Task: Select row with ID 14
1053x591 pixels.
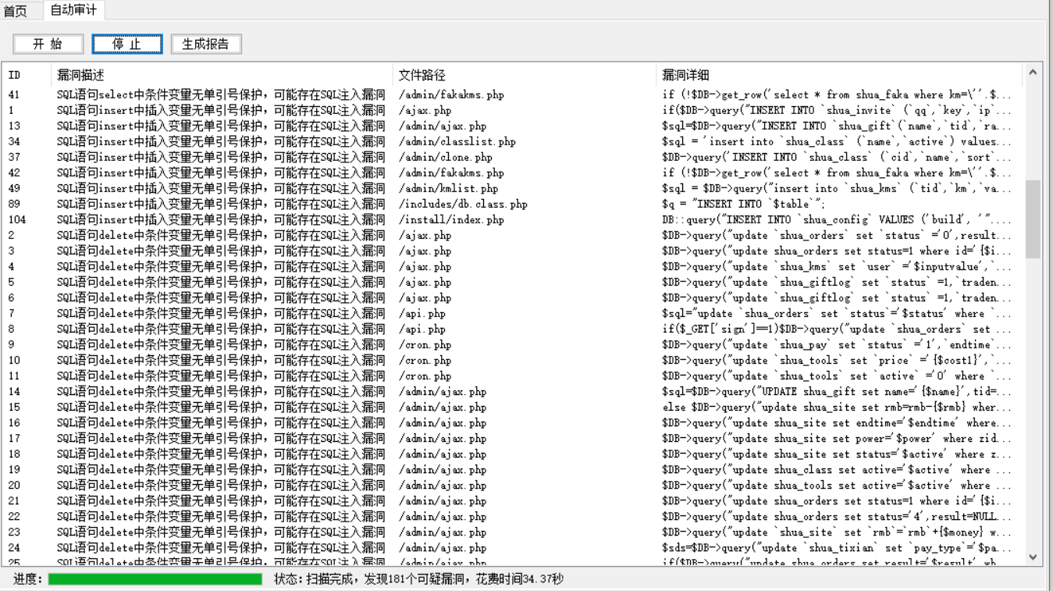Action: (513, 391)
